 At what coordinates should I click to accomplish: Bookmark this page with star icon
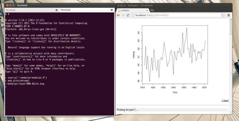(x=223, y=15)
